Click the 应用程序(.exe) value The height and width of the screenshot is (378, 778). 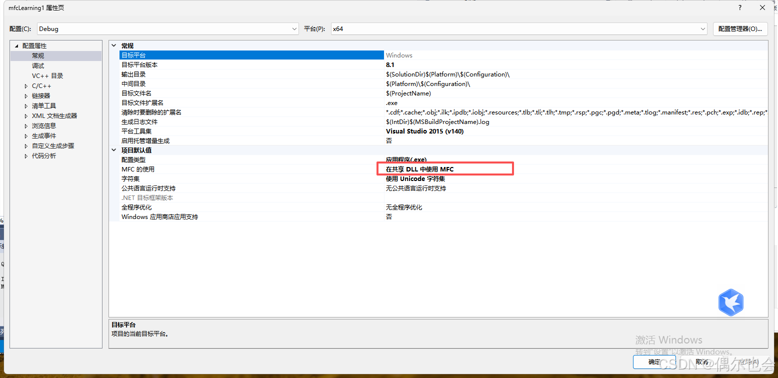click(406, 160)
